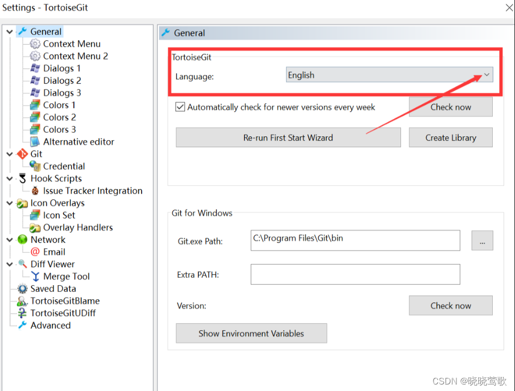Click the Credential globe-and-key icon
The image size is (515, 391).
click(x=35, y=166)
